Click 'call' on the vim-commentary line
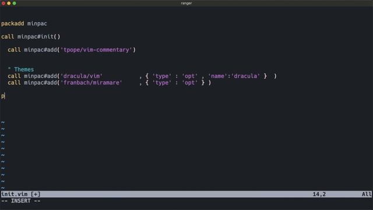Viewport: 373px width, 210px height. pyautogui.click(x=14, y=50)
